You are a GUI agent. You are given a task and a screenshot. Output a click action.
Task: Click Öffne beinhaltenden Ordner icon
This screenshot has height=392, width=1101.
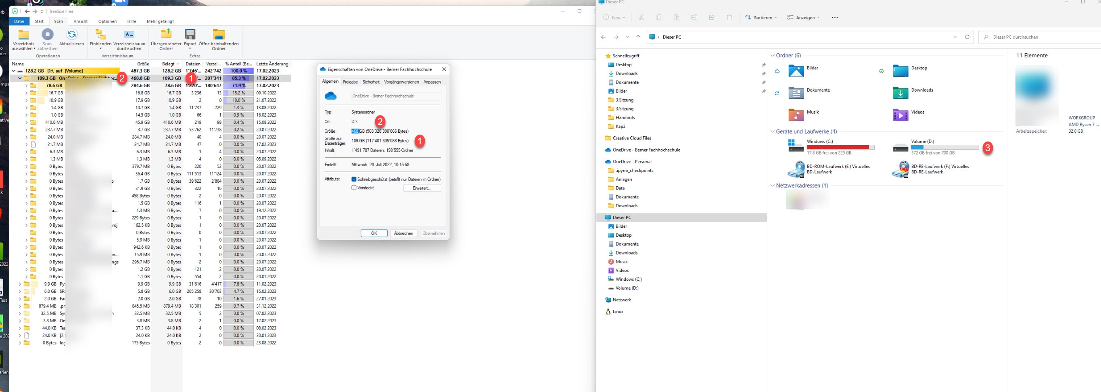point(218,34)
